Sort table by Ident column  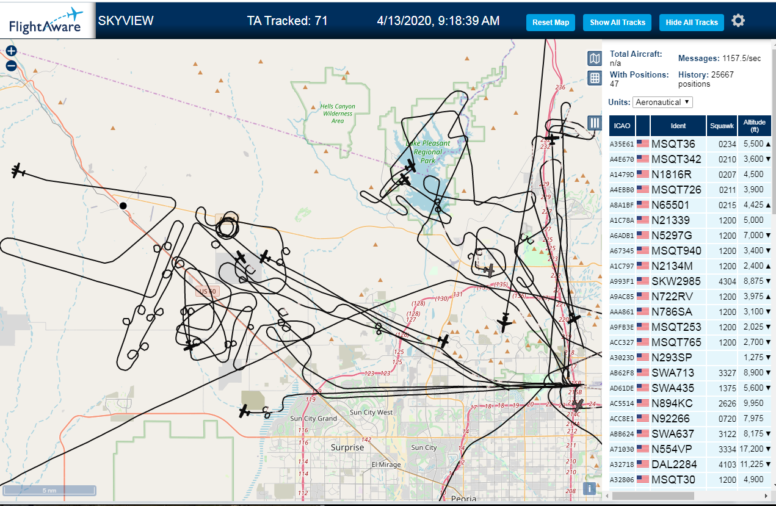coord(678,126)
